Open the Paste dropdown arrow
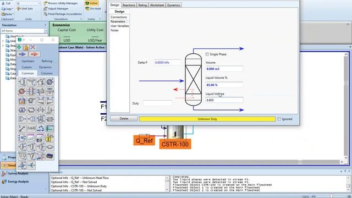 click(x=13, y=14)
